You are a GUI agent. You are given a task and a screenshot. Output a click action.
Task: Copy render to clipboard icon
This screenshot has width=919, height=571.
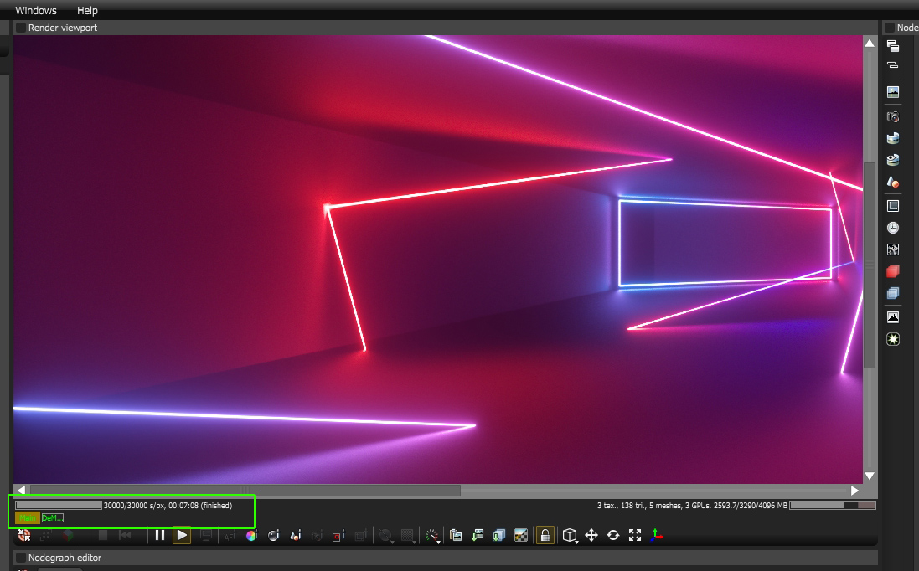[x=456, y=535]
